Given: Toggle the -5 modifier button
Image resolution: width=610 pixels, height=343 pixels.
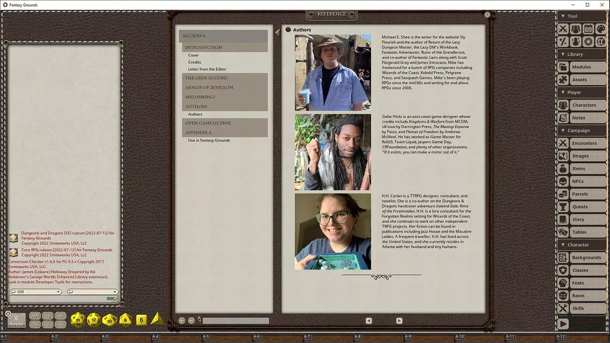Looking at the screenshot, I should coord(60,324).
